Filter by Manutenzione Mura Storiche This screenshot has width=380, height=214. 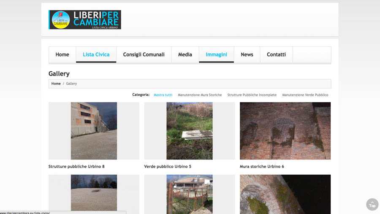point(200,95)
